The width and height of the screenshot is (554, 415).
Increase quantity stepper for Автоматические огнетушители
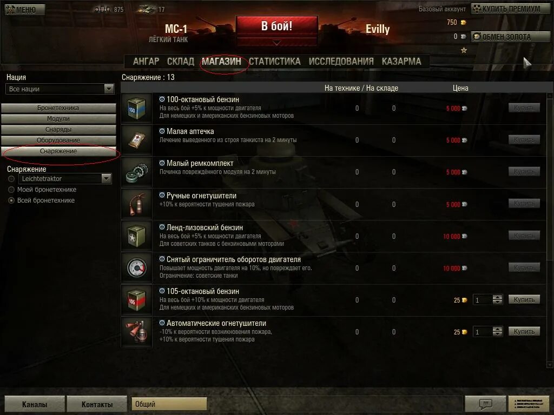498,329
